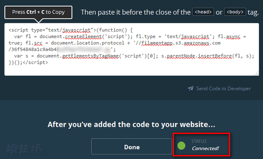This screenshot has width=263, height=159.
Task: Click the 36f54848a1c9a4b4 key line
Action: (62, 50)
